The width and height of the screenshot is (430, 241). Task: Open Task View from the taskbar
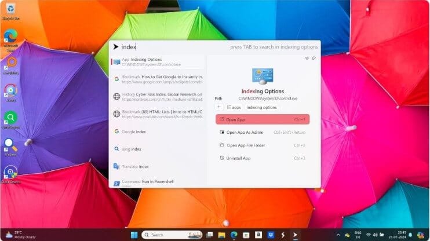[x=210, y=235]
